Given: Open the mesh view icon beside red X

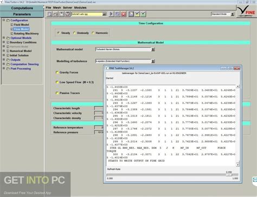Looking at the screenshot, I should pyautogui.click(x=131, y=14).
